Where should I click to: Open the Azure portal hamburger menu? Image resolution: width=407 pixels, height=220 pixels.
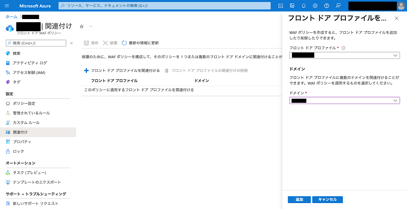[7, 5]
